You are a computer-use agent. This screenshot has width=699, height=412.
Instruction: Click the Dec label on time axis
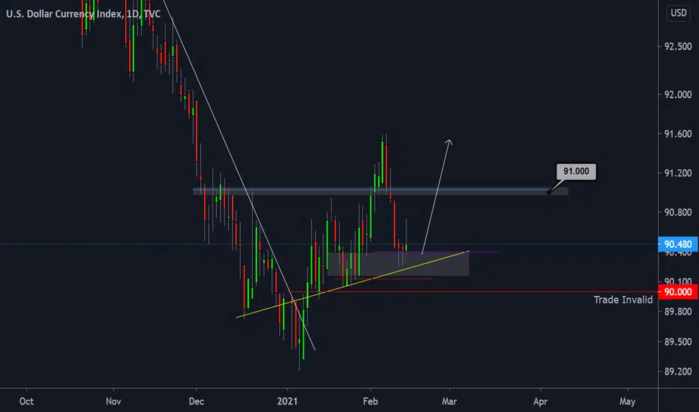click(196, 402)
